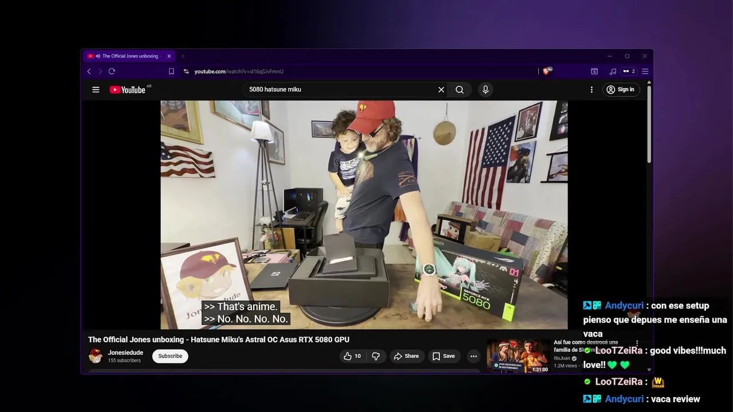Reload the current page
Image resolution: width=733 pixels, height=412 pixels.
tap(112, 72)
